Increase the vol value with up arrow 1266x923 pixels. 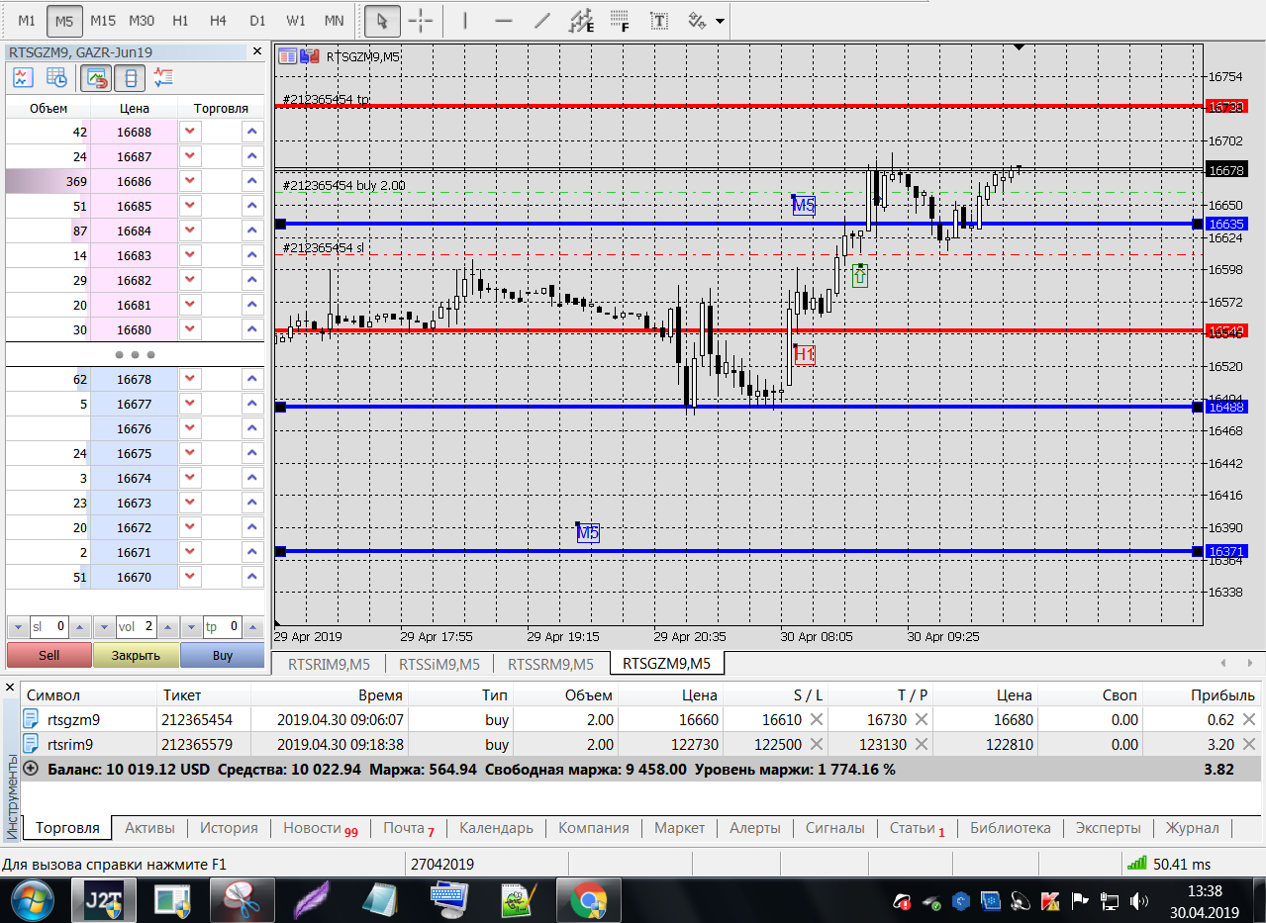[x=167, y=627]
